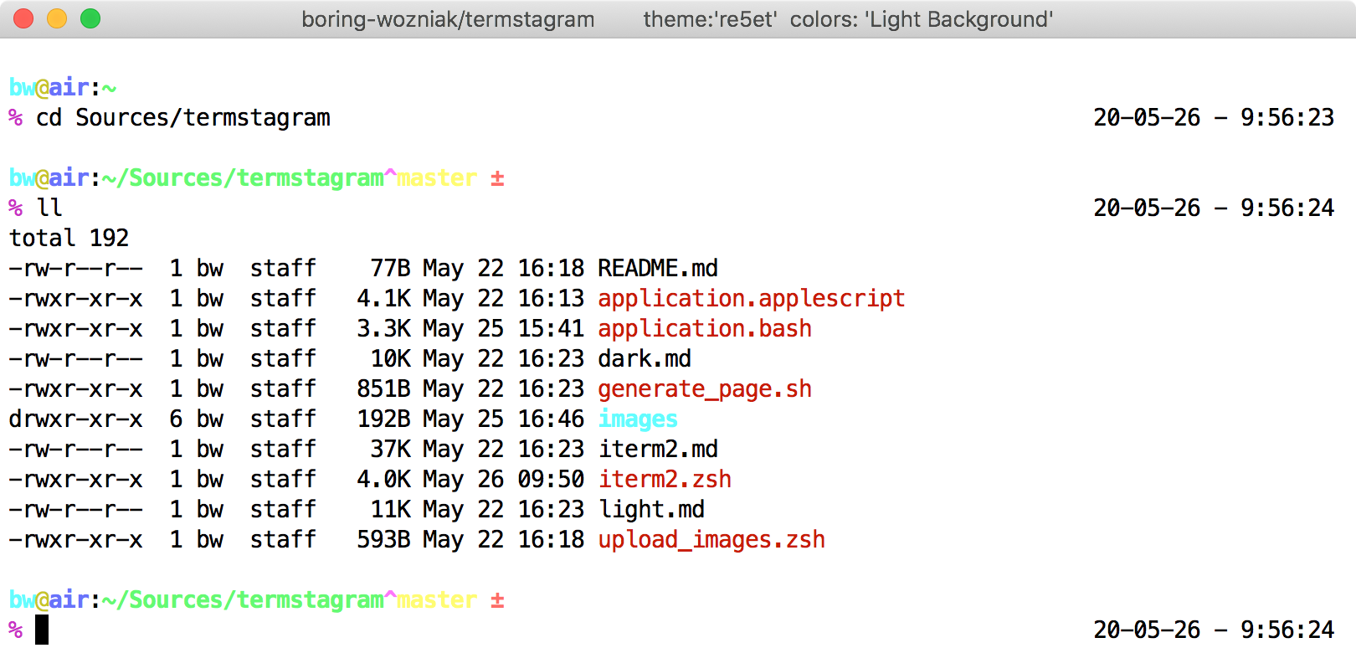
Task: Click the boring-wozniak/termstagram title text
Action: pos(448,19)
